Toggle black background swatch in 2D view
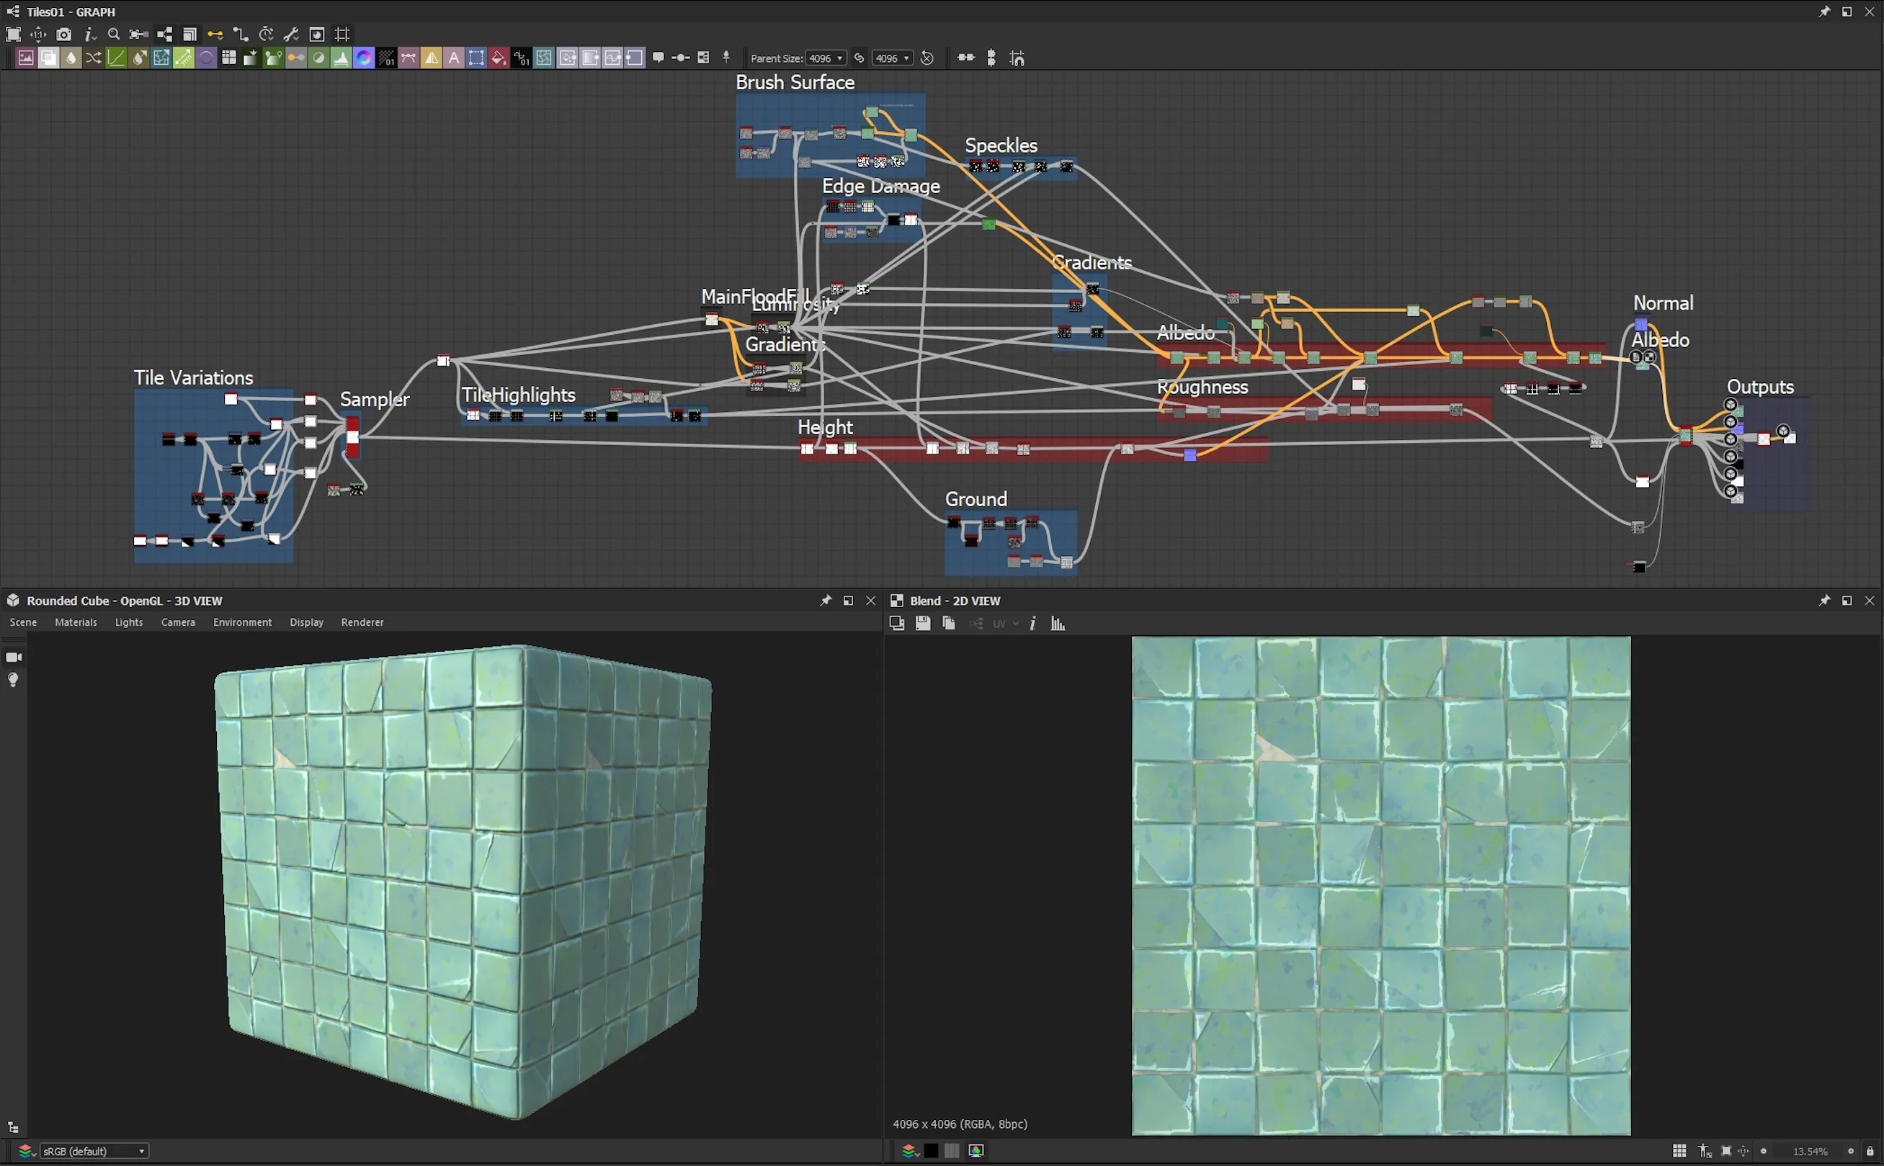The height and width of the screenshot is (1166, 1884). pos(932,1151)
